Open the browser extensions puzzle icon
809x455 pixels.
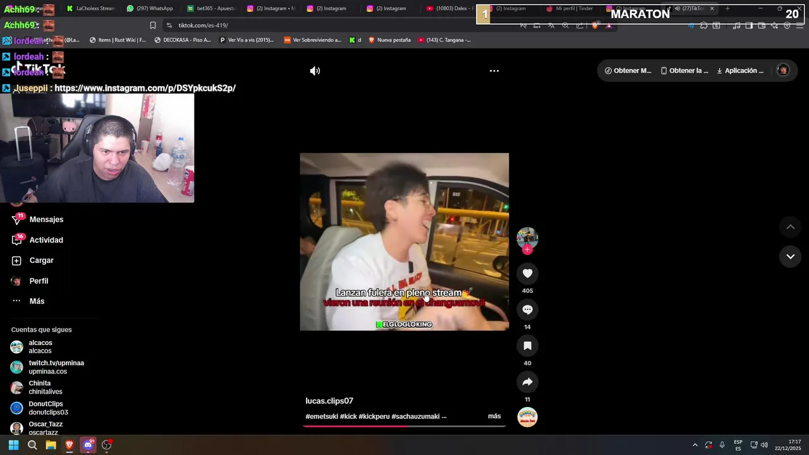703,25
